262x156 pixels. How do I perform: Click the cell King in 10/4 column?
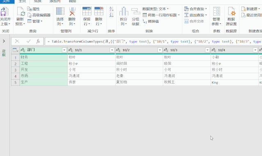[235, 82]
